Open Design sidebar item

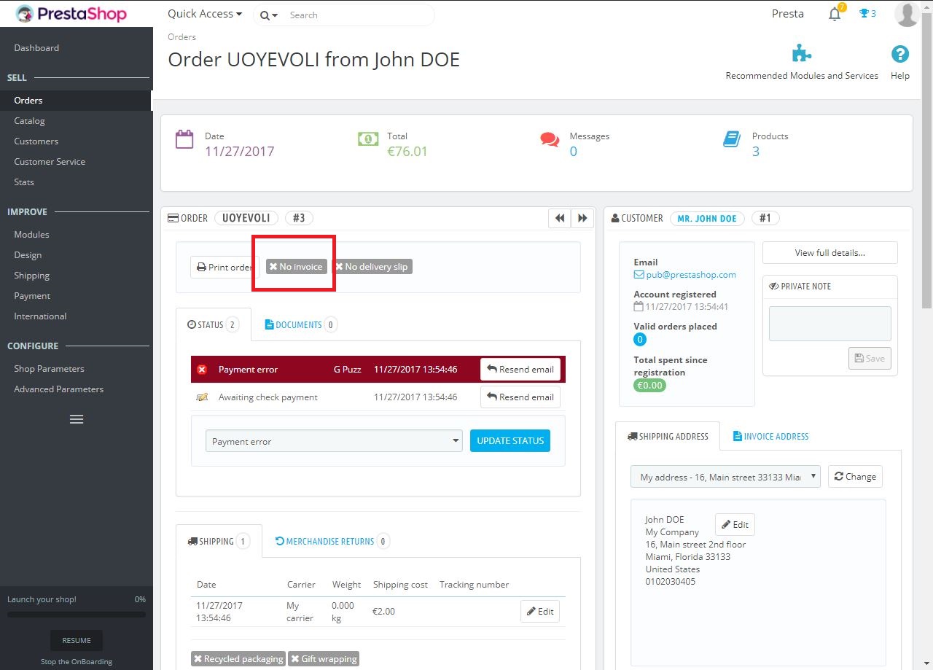(28, 255)
